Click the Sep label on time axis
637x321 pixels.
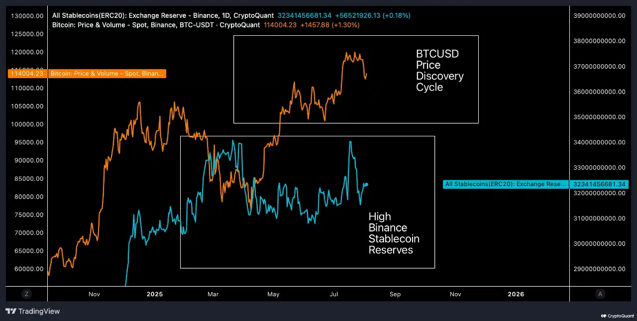(395, 294)
